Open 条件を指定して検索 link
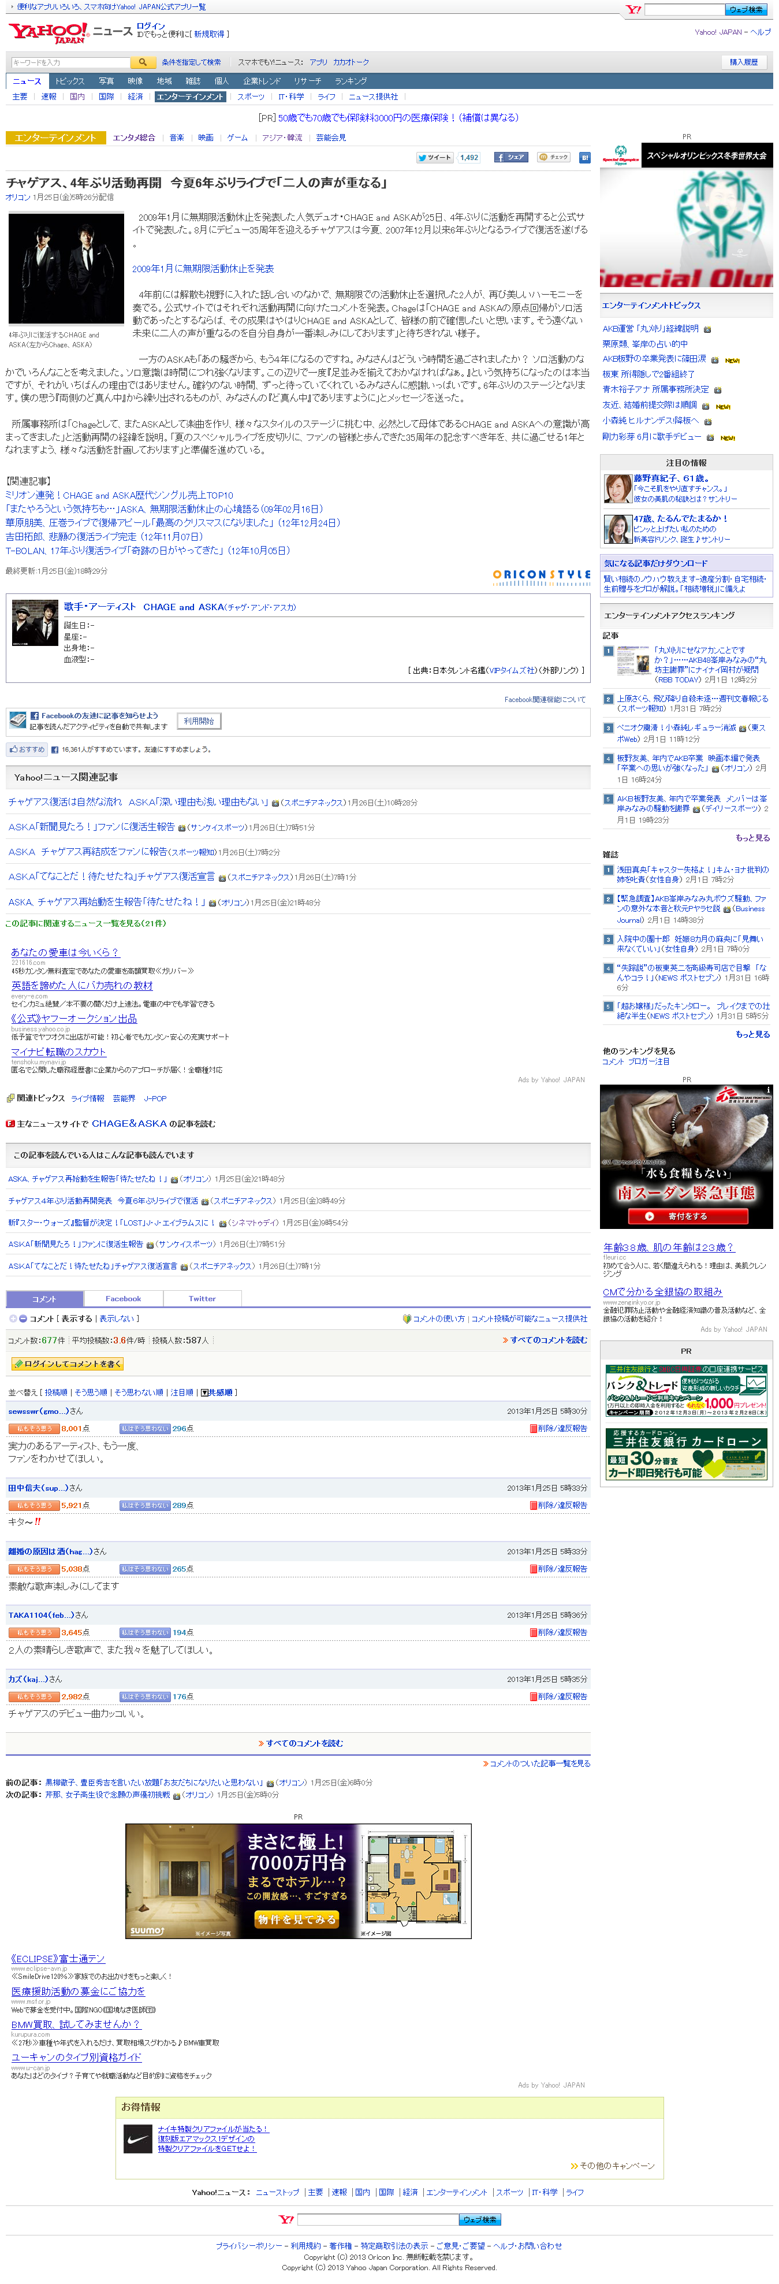Image resolution: width=779 pixels, height=2284 pixels. coord(191,62)
